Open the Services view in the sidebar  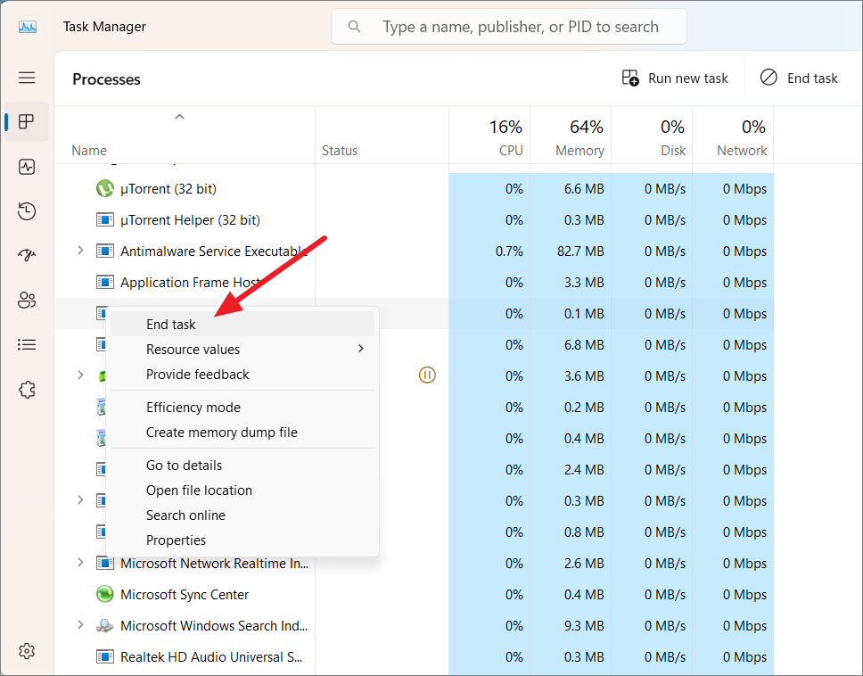tap(27, 389)
